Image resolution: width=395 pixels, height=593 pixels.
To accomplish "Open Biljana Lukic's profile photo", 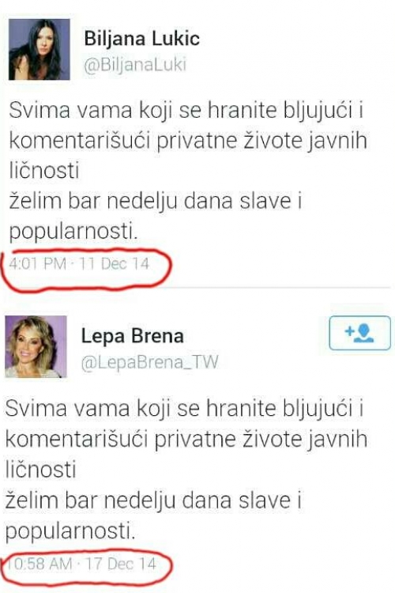I will point(39,49).
